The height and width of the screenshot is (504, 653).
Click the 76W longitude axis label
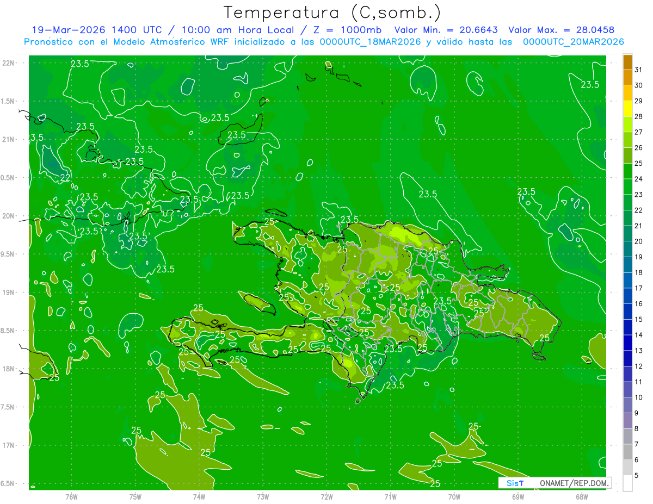click(x=71, y=497)
